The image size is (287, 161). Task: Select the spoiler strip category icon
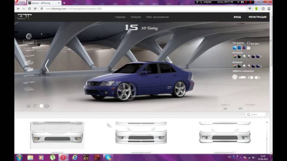coord(29,76)
